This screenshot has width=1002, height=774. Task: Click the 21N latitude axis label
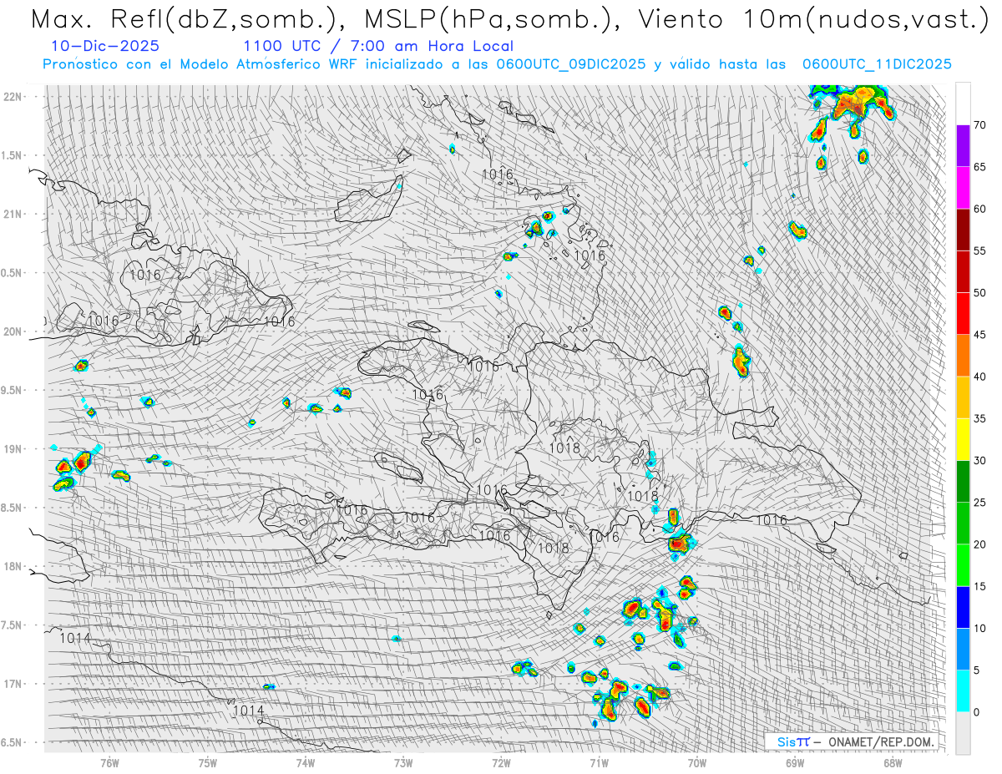[x=13, y=215]
